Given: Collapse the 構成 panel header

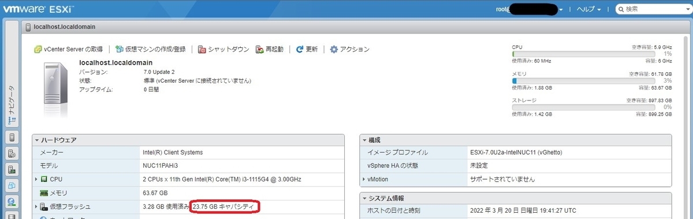Looking at the screenshot, I should pos(515,140).
